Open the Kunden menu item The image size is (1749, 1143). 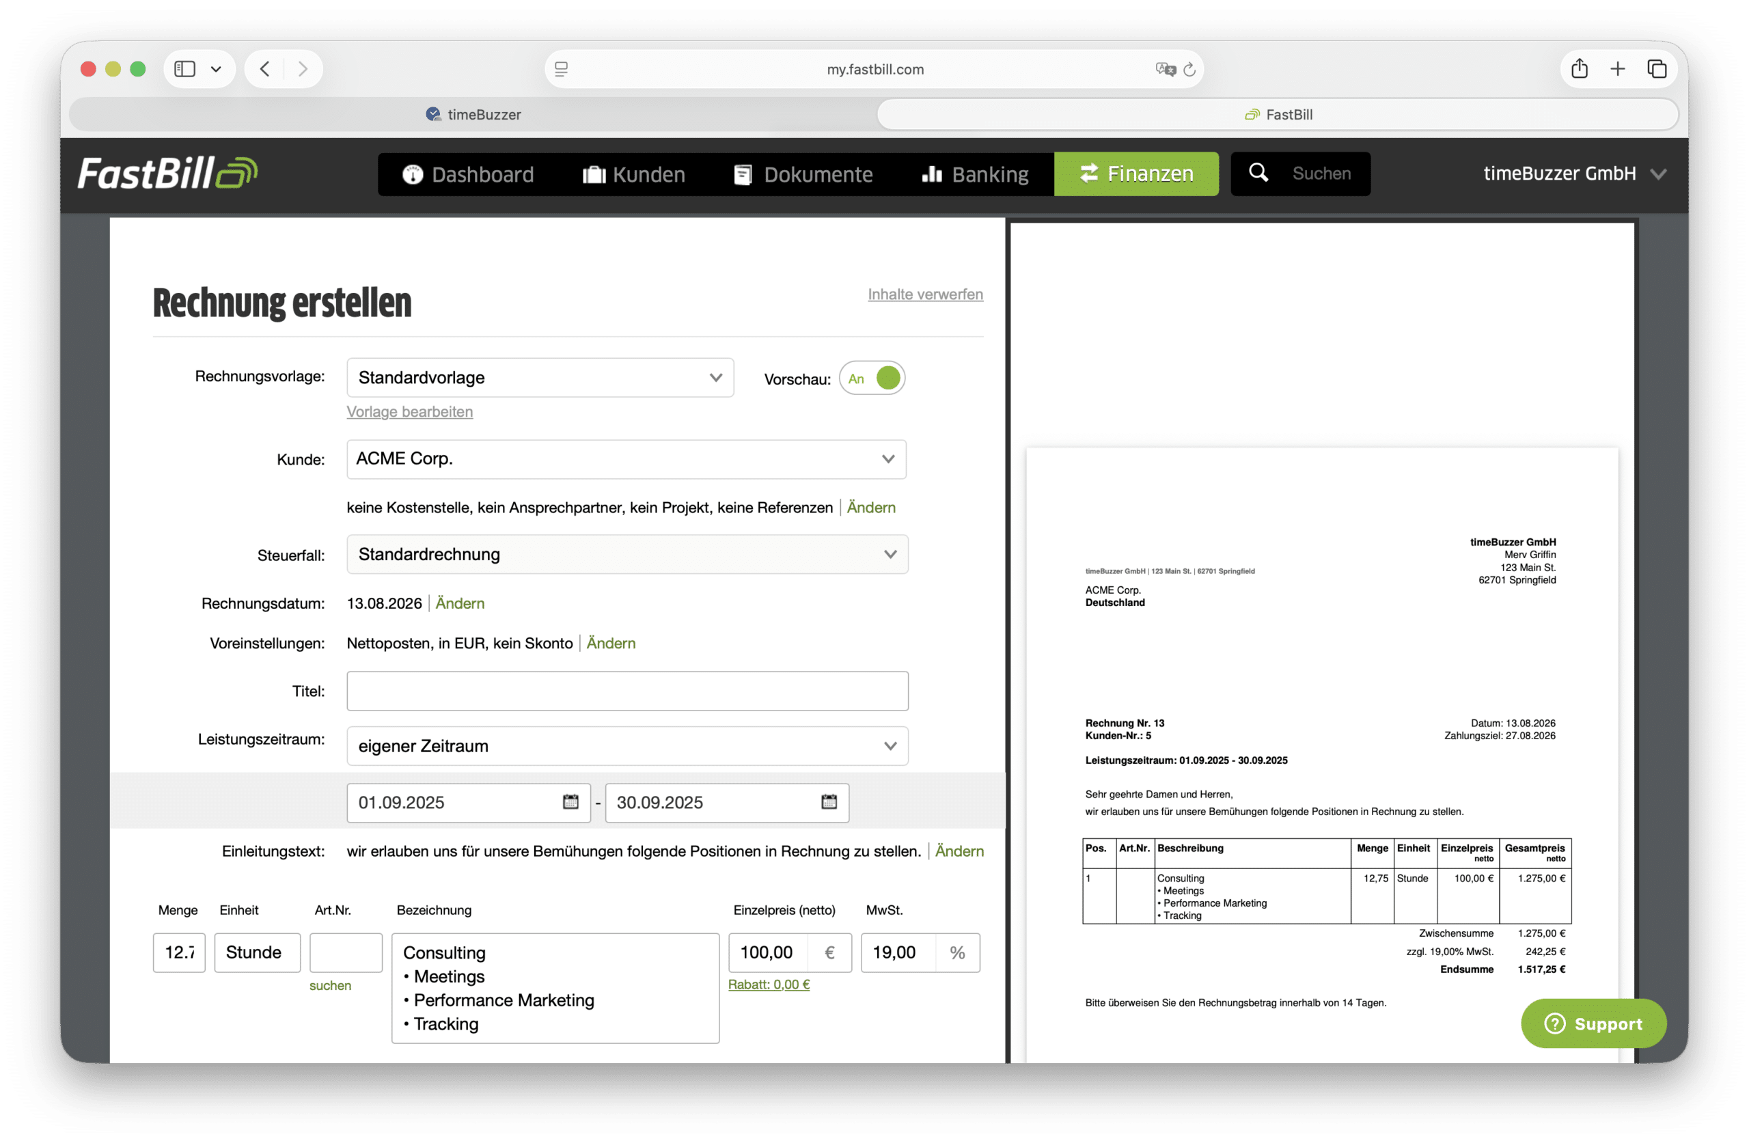tap(633, 174)
